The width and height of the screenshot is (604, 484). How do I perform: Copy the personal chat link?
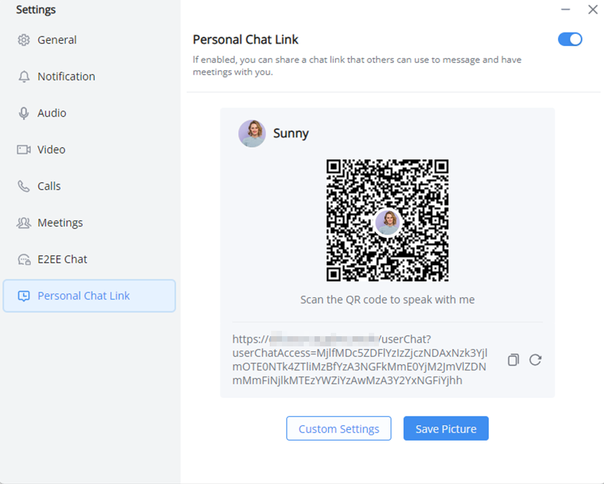513,360
